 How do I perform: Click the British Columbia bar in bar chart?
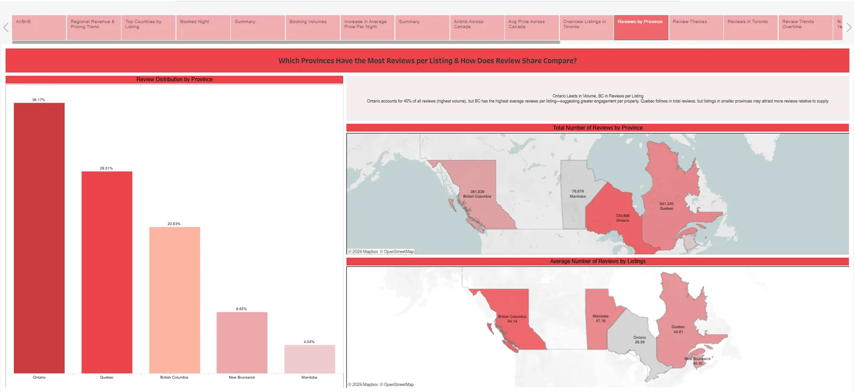175,300
